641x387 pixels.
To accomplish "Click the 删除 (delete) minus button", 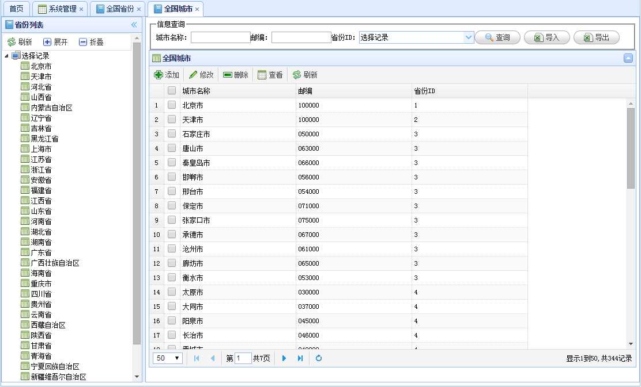I will [235, 75].
